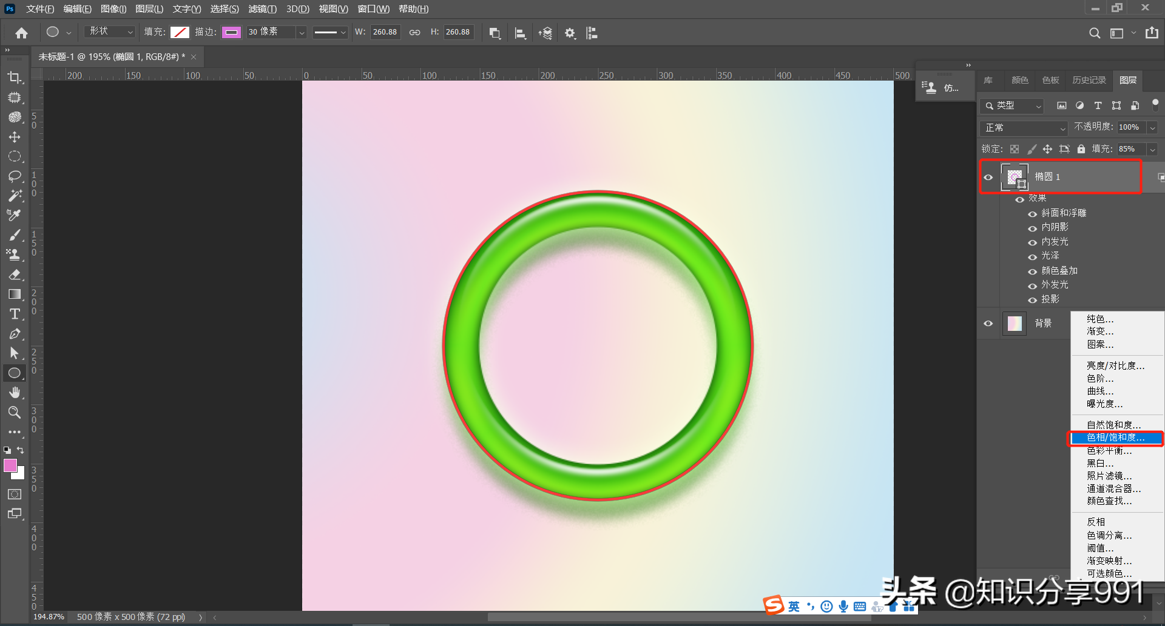Screen dimensions: 1165x626
Task: Choose 色相/饱和度 from the adjustment menu
Action: [x=1115, y=438]
